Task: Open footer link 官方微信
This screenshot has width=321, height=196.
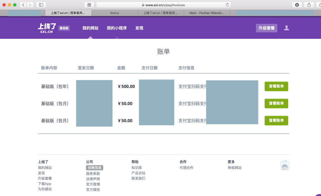Action: (93, 190)
